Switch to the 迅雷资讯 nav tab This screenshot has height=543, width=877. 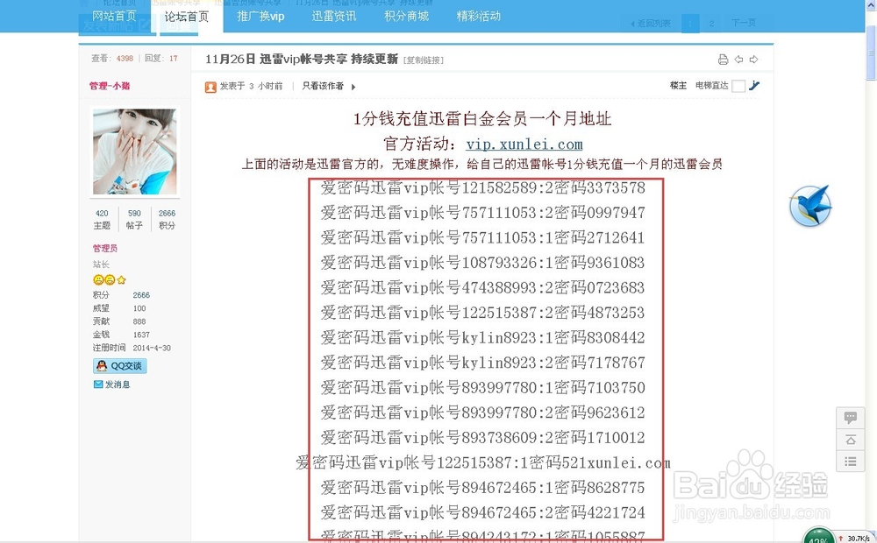pyautogui.click(x=334, y=16)
